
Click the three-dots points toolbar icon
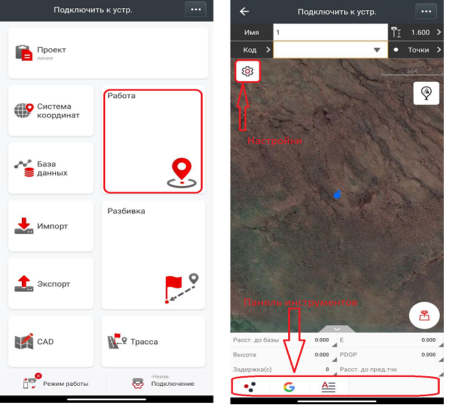pyautogui.click(x=250, y=387)
